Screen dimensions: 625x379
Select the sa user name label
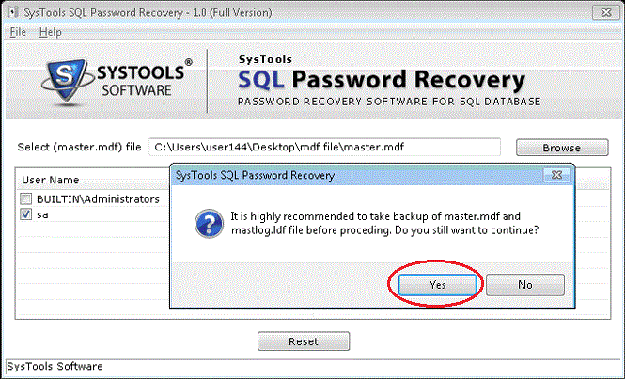(x=42, y=214)
